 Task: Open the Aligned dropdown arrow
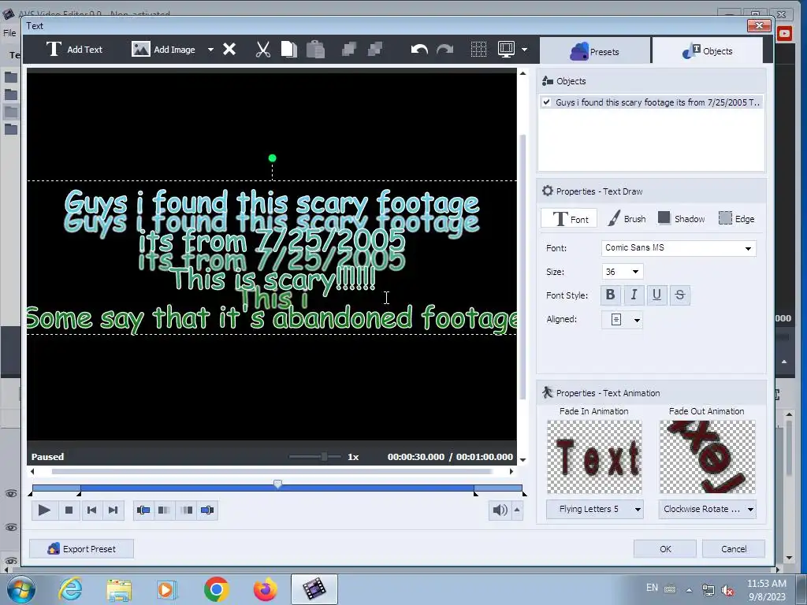pyautogui.click(x=637, y=320)
